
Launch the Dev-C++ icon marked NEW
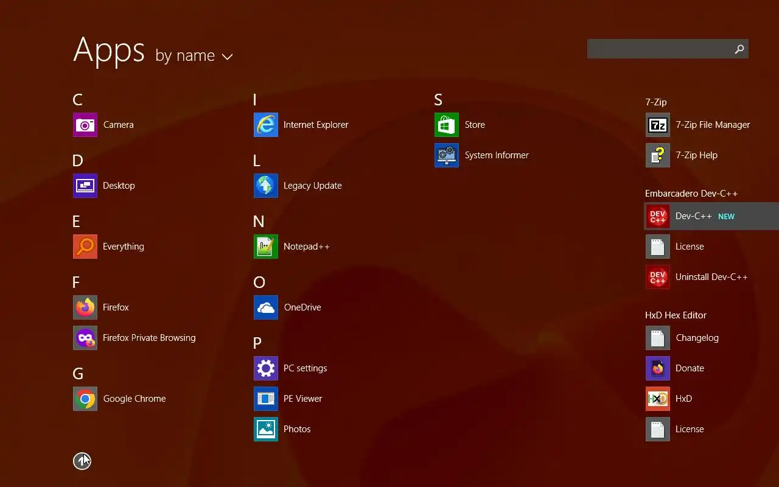pyautogui.click(x=658, y=216)
